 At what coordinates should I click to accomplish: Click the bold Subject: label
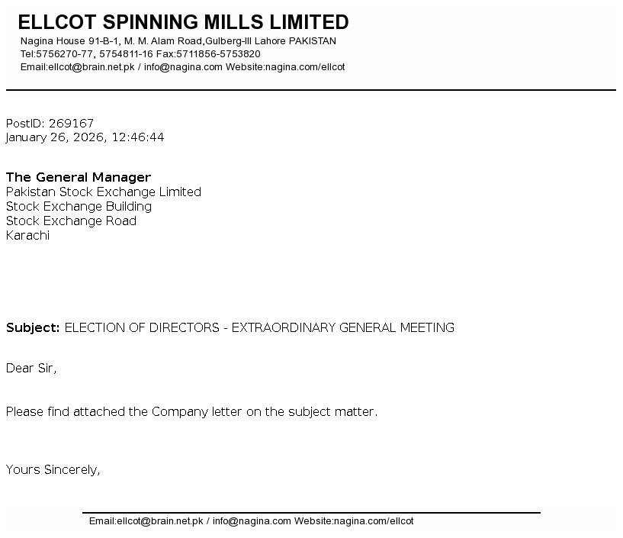(x=33, y=328)
